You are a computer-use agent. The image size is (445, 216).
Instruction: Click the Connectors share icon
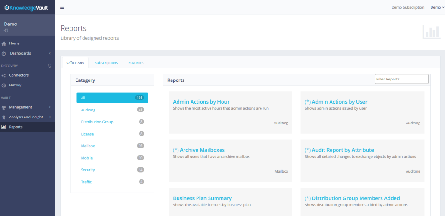4,75
